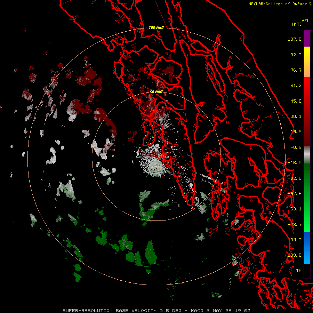Select the 107.8 legend value
The width and height of the screenshot is (313, 313).
point(295,39)
